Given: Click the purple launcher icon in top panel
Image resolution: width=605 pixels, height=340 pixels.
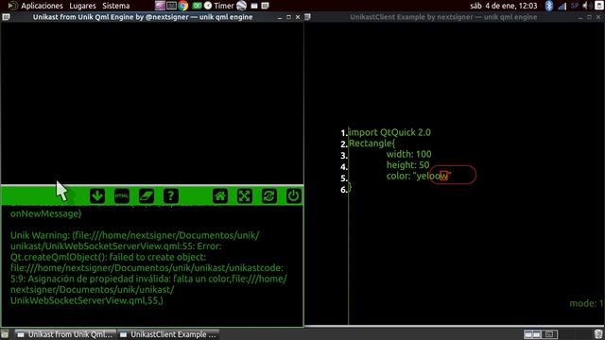Looking at the screenshot, I should click(160, 6).
